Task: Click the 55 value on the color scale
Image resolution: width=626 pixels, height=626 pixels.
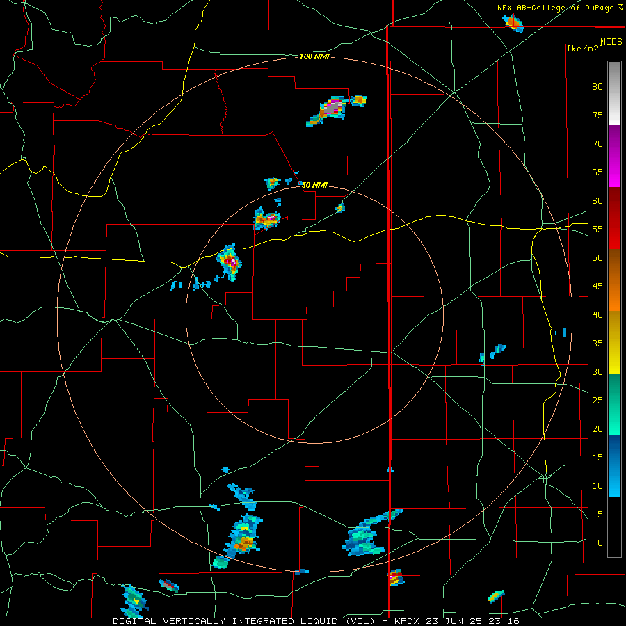Action: tap(597, 229)
